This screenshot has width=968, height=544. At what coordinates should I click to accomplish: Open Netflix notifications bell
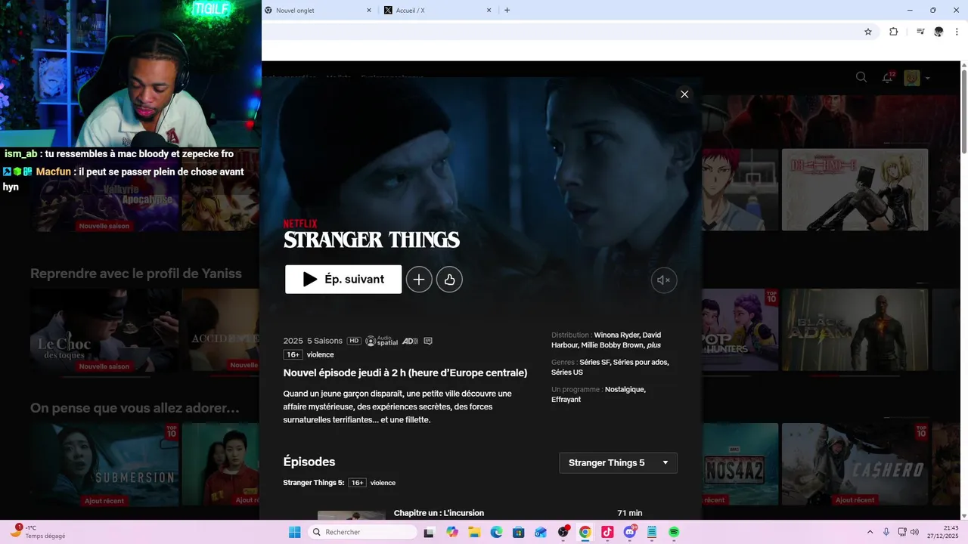888,77
